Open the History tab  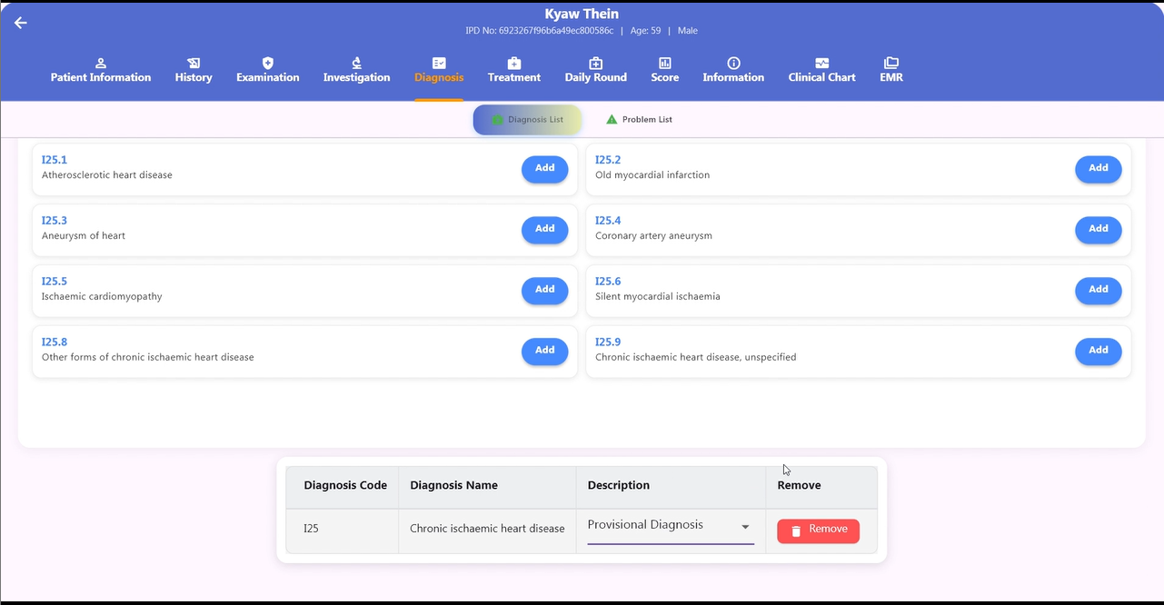point(194,70)
